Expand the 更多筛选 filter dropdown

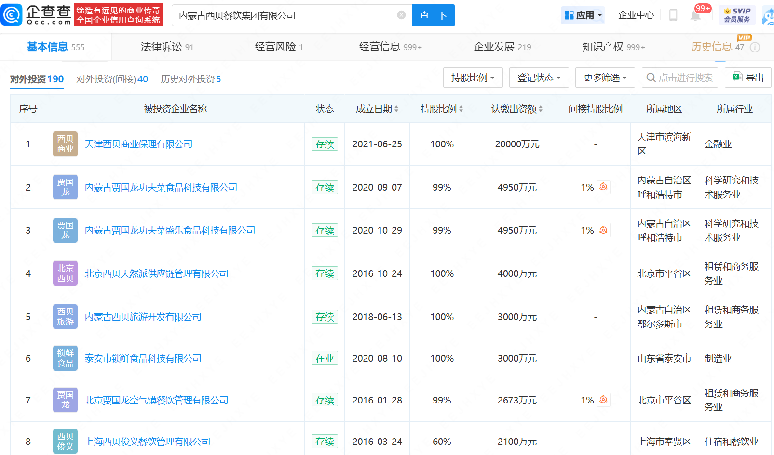click(x=605, y=78)
